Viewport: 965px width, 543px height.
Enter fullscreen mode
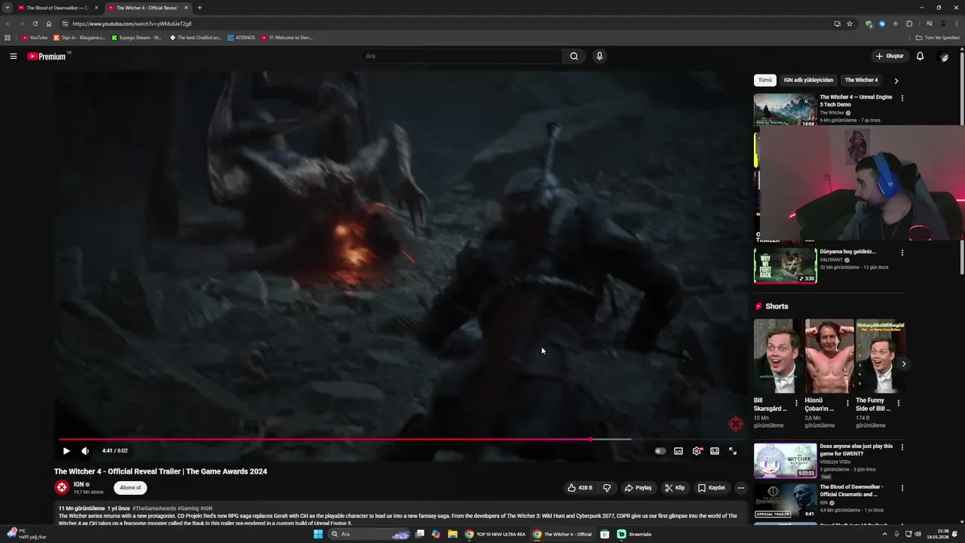733,451
